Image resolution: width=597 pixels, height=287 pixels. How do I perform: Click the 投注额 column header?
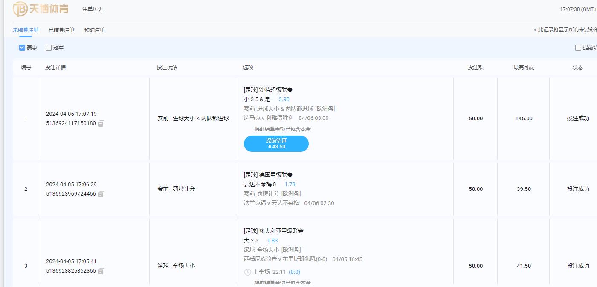pyautogui.click(x=475, y=67)
